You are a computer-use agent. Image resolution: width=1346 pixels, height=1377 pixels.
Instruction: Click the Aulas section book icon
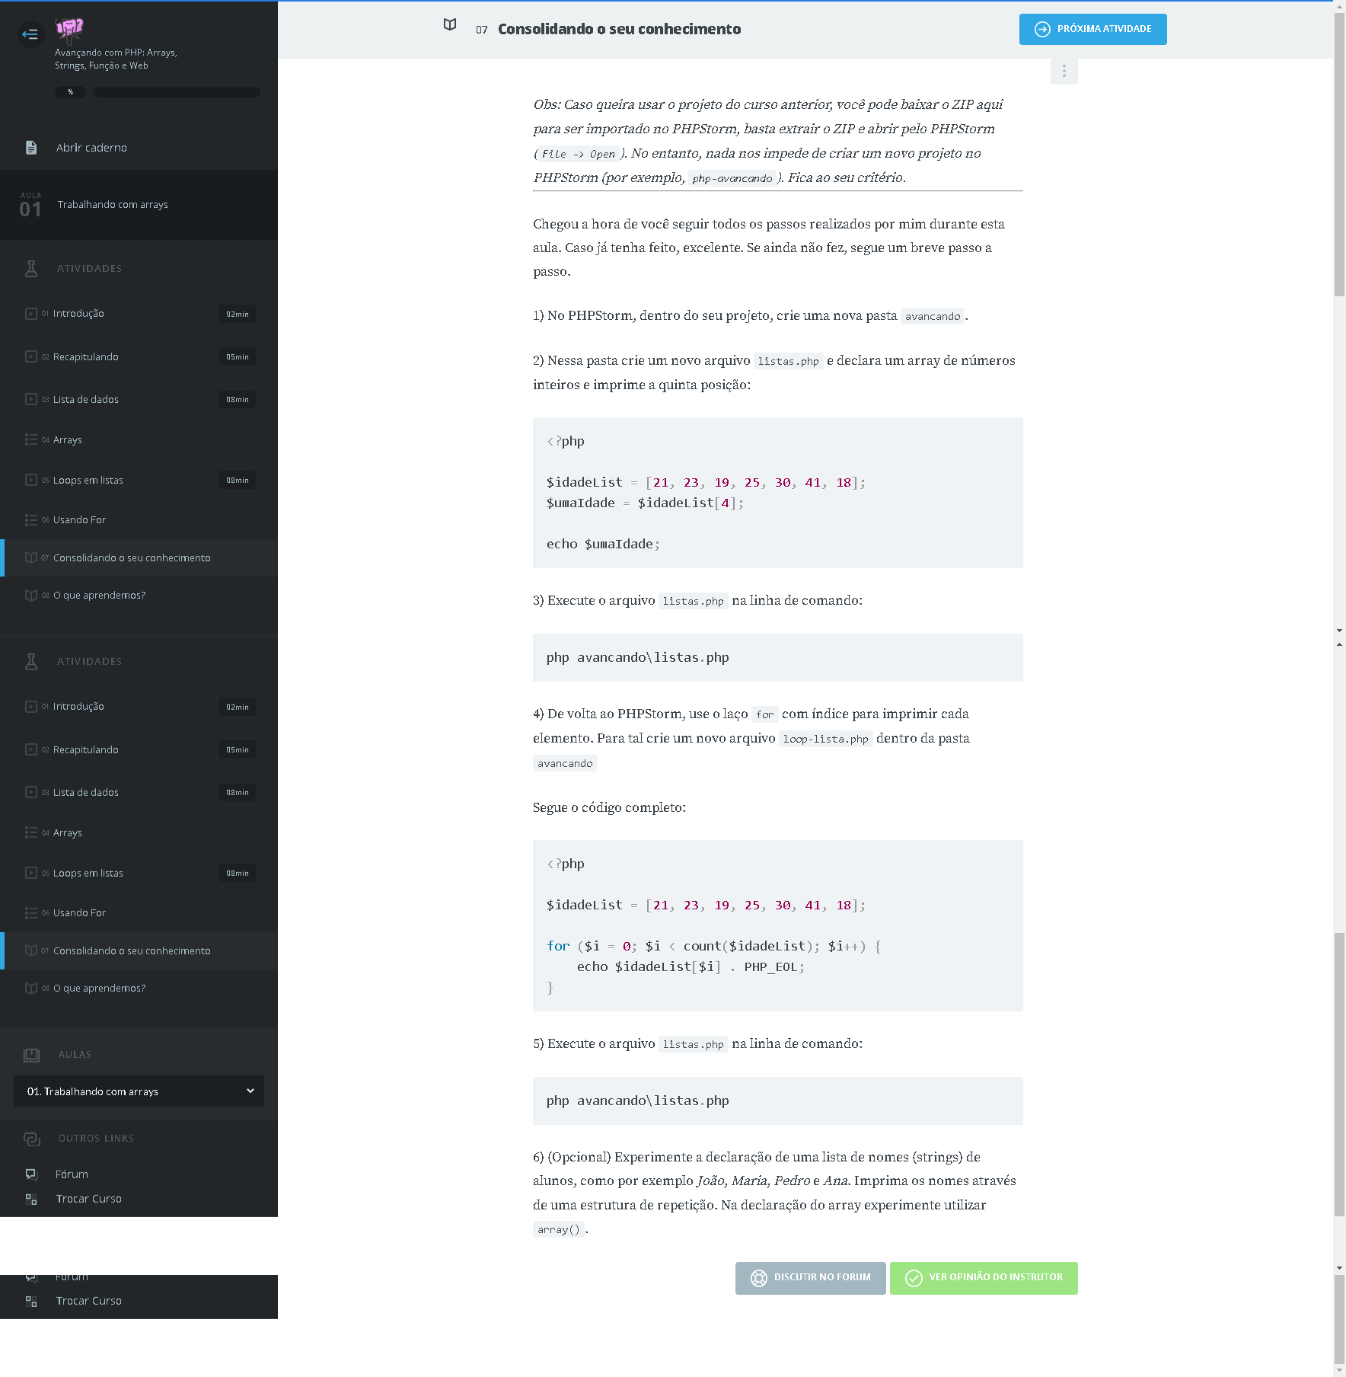pyautogui.click(x=31, y=1055)
